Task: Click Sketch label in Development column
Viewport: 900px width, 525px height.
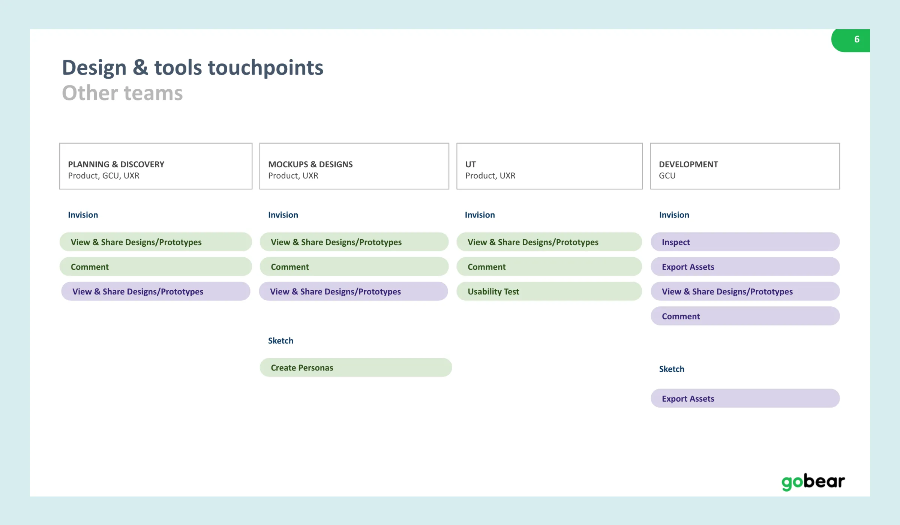Action: 672,369
